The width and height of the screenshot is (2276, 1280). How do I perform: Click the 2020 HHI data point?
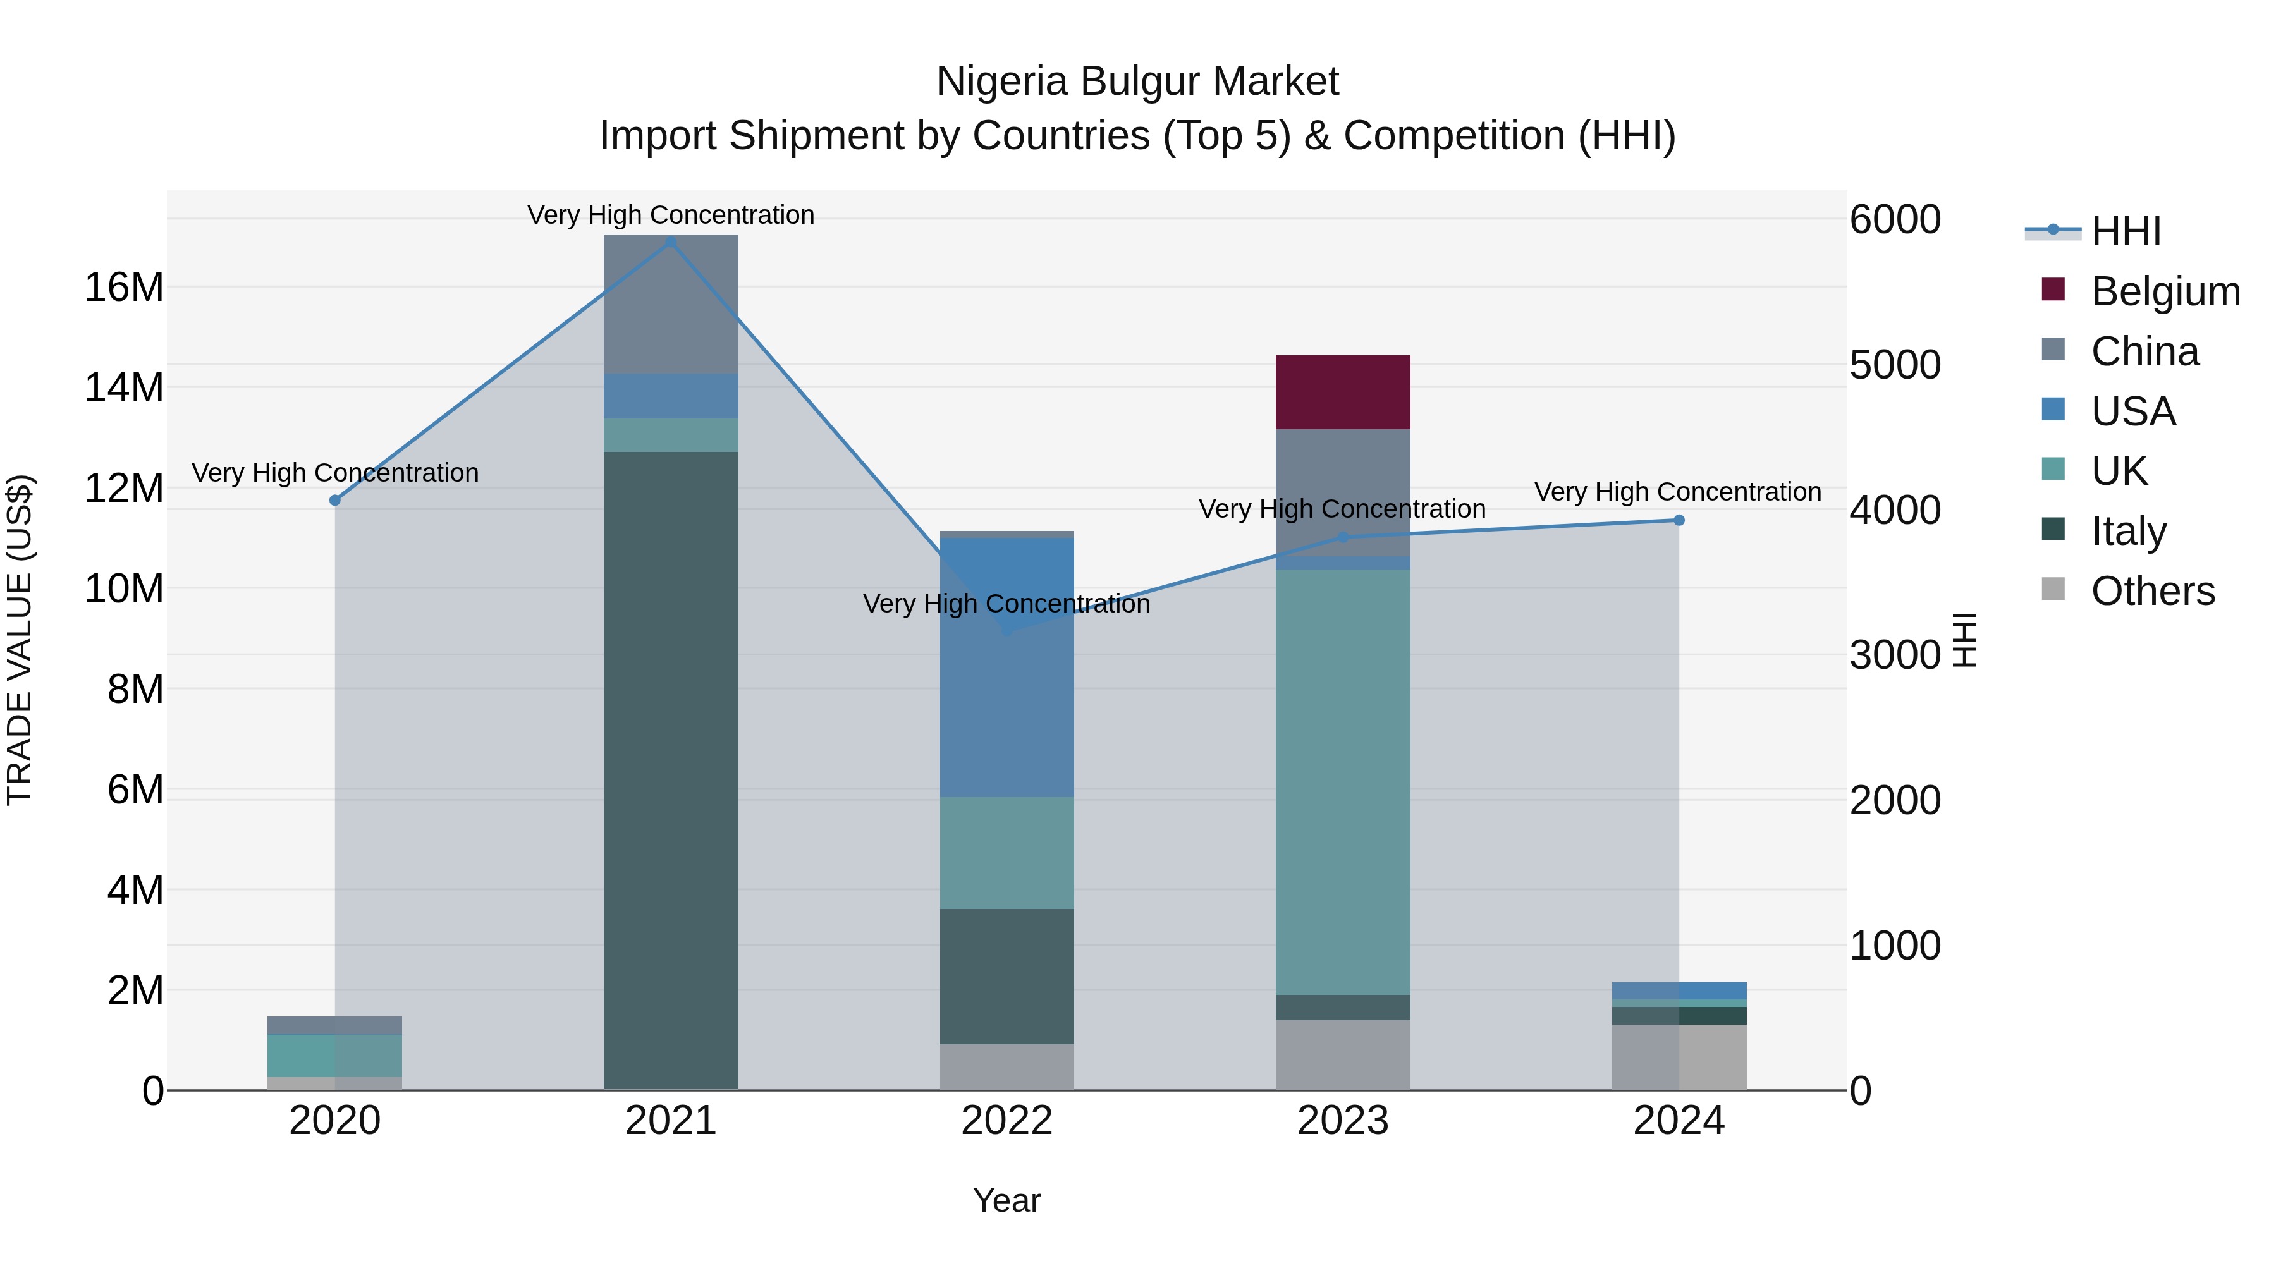coord(335,500)
